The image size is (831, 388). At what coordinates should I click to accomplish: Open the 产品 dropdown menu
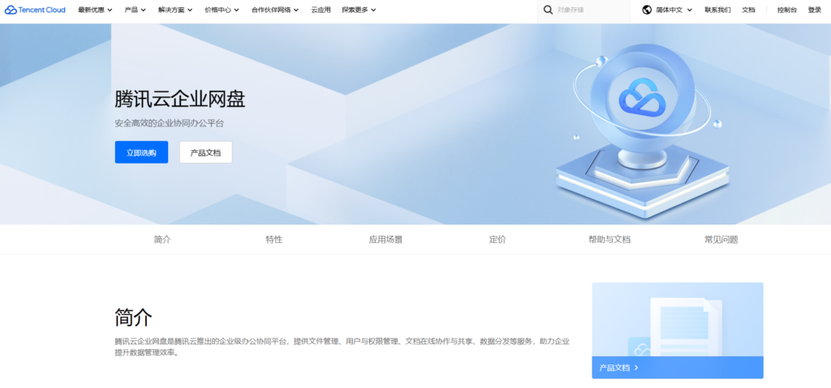pyautogui.click(x=136, y=10)
